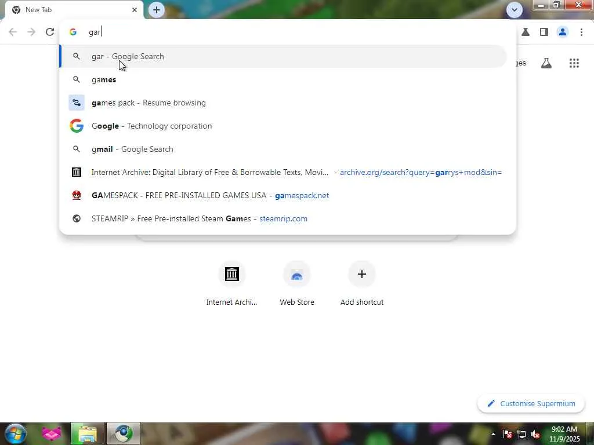The image size is (594, 445).
Task: Open the three-dot browser menu
Action: pyautogui.click(x=581, y=32)
